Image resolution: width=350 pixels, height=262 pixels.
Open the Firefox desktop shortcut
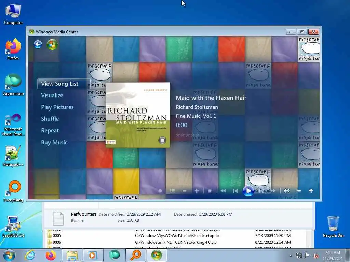13,49
